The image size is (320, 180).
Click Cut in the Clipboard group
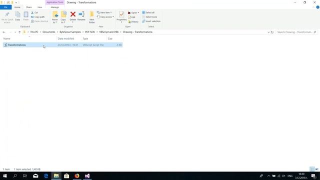(34, 12)
